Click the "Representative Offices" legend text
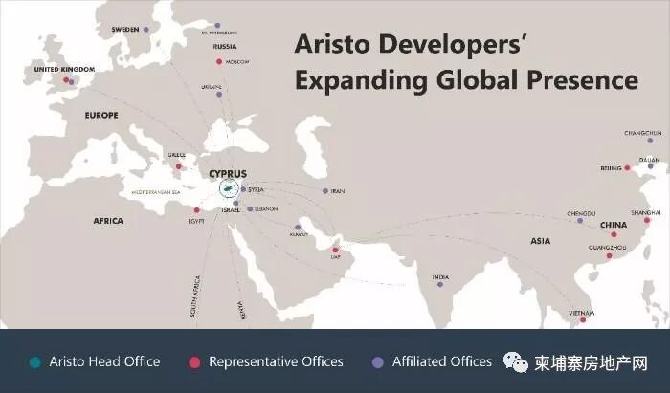 276,361
